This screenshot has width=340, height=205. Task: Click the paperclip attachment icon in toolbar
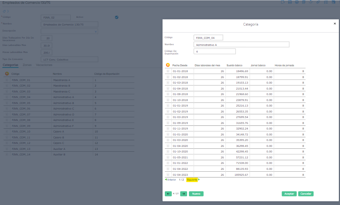318,2
